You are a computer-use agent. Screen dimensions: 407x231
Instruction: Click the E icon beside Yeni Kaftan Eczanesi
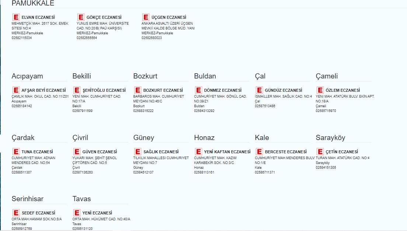198,152
